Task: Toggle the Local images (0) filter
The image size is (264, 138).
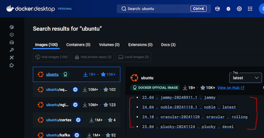Action: (133, 57)
